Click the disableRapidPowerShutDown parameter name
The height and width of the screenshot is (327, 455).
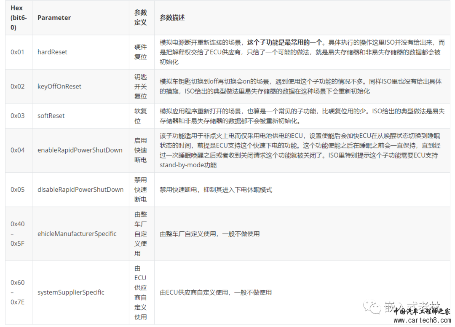click(80, 190)
